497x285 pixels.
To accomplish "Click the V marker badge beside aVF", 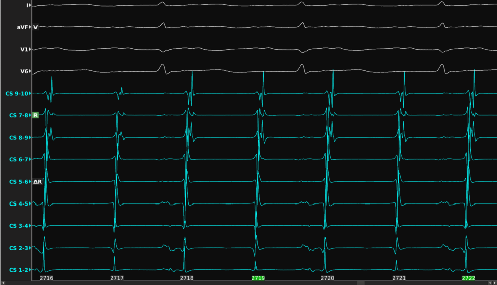I will (x=35, y=27).
